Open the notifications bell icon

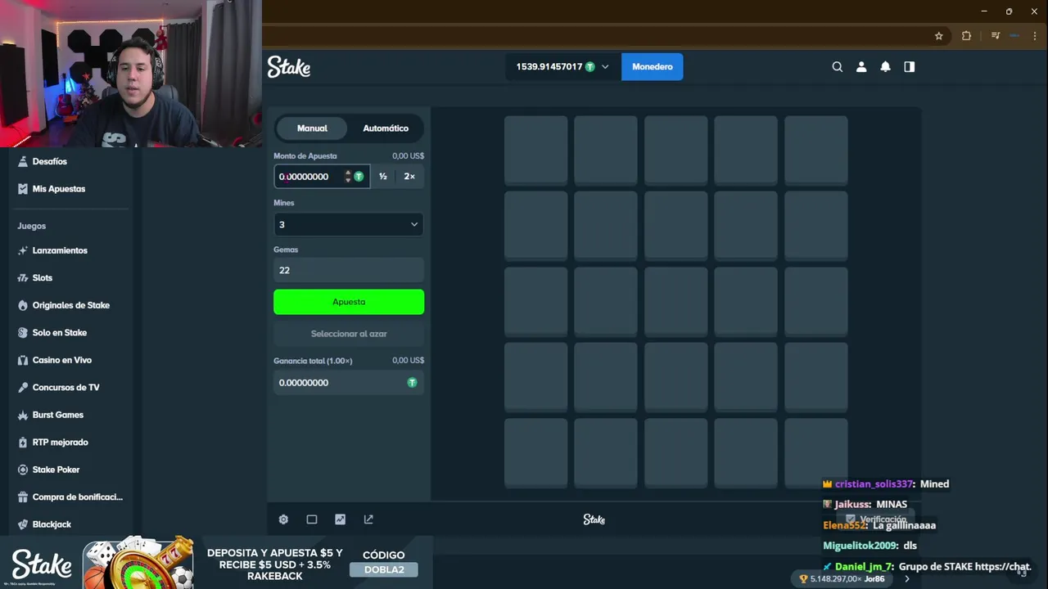885,67
